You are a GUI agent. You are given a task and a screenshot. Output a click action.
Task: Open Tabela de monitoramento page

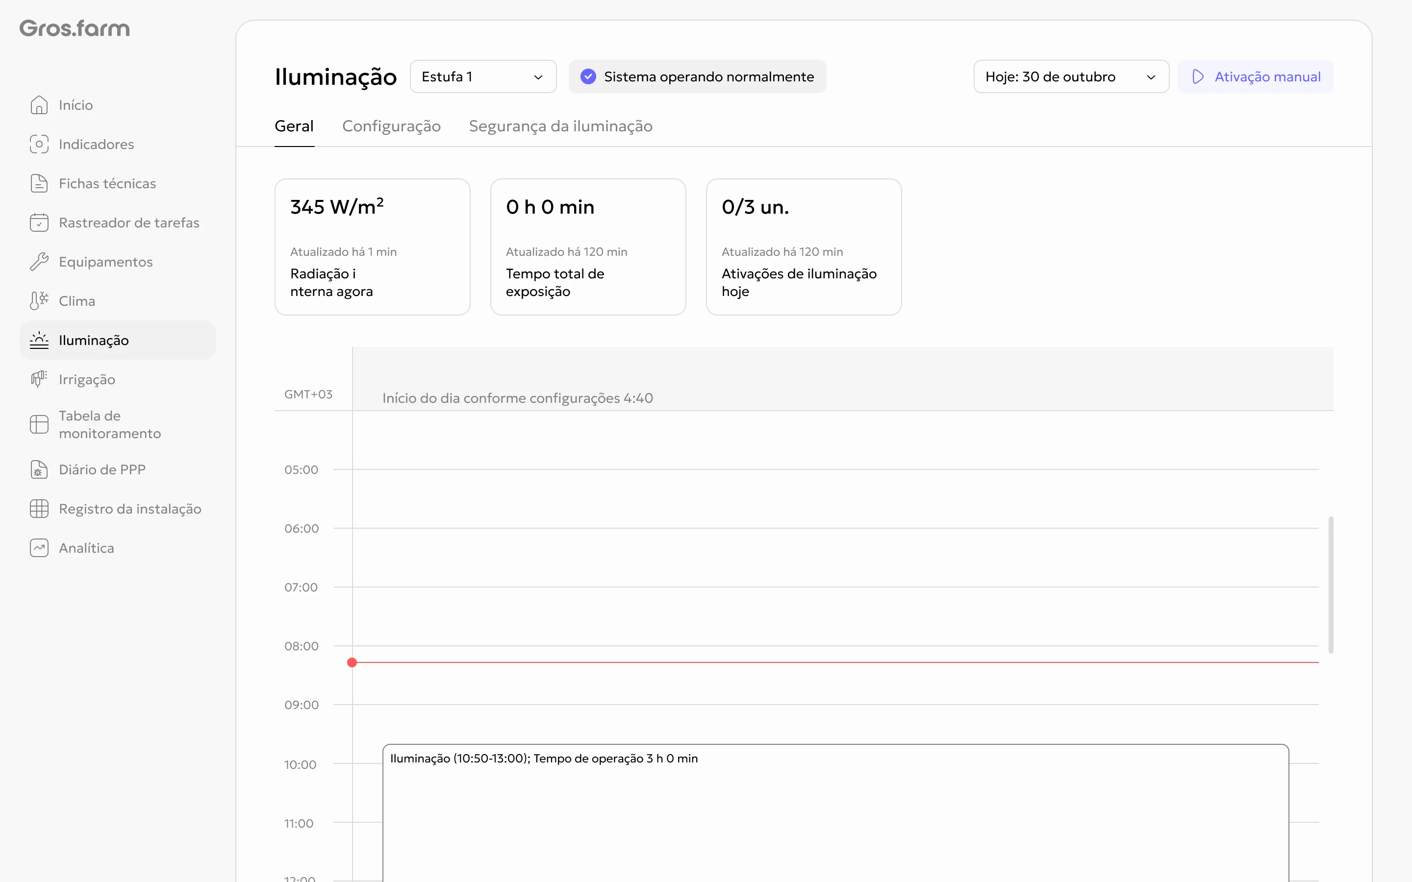point(118,424)
